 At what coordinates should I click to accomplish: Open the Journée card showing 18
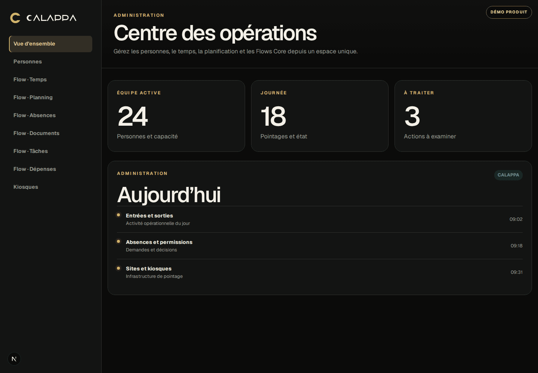[x=320, y=116]
